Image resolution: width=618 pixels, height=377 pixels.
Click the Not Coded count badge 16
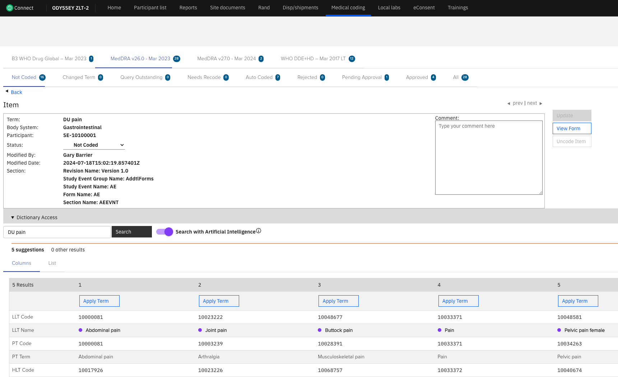[42, 77]
